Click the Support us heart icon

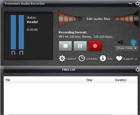coord(119,59)
